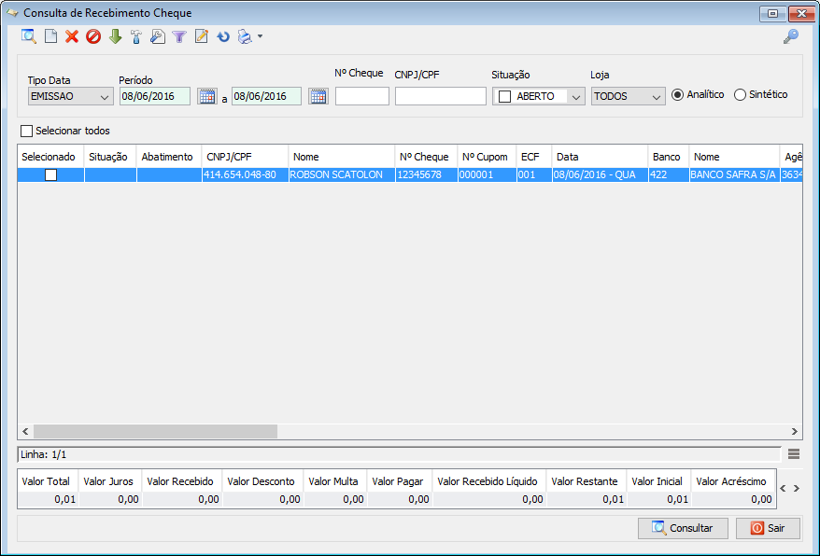This screenshot has width=820, height=556.
Task: Click the cupom cell 000001
Action: [487, 174]
